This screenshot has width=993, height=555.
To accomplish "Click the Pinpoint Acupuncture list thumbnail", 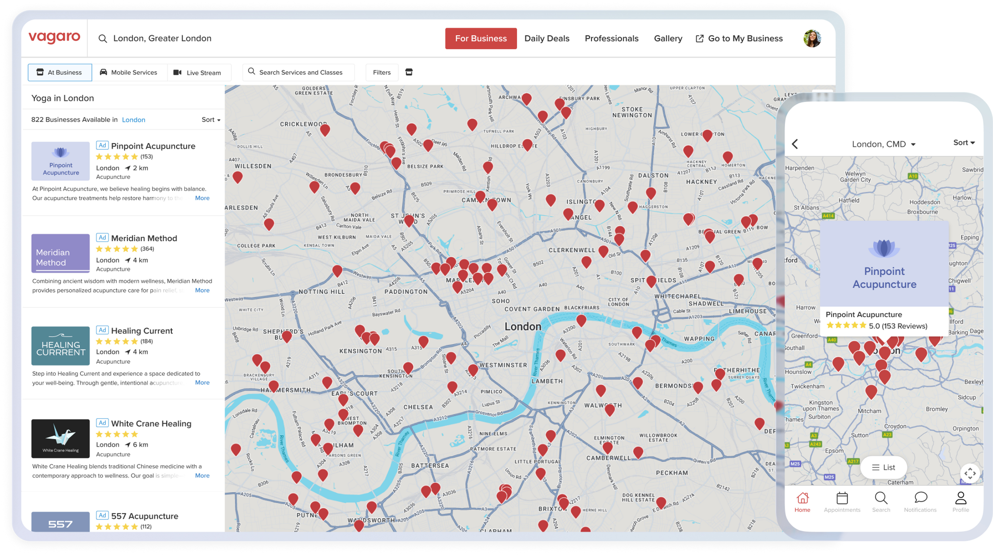I will pyautogui.click(x=61, y=161).
